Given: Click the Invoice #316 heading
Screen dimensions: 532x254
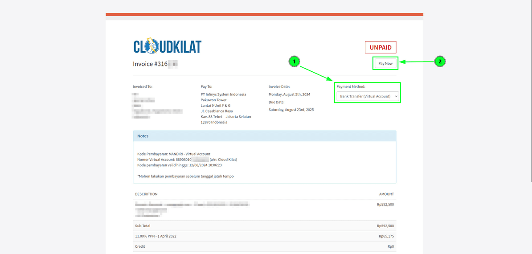Looking at the screenshot, I should (156, 64).
